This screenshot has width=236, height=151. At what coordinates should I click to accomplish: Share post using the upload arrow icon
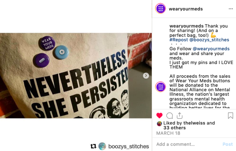[x=180, y=116]
